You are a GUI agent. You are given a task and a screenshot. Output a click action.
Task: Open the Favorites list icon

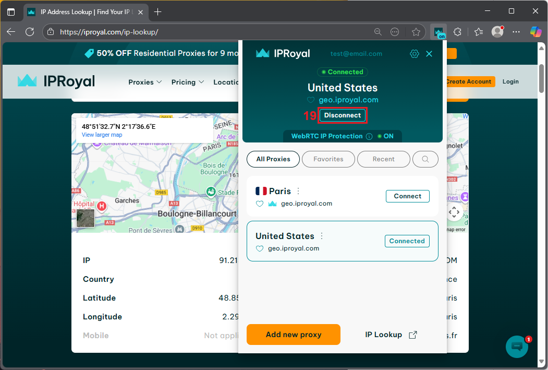479,32
